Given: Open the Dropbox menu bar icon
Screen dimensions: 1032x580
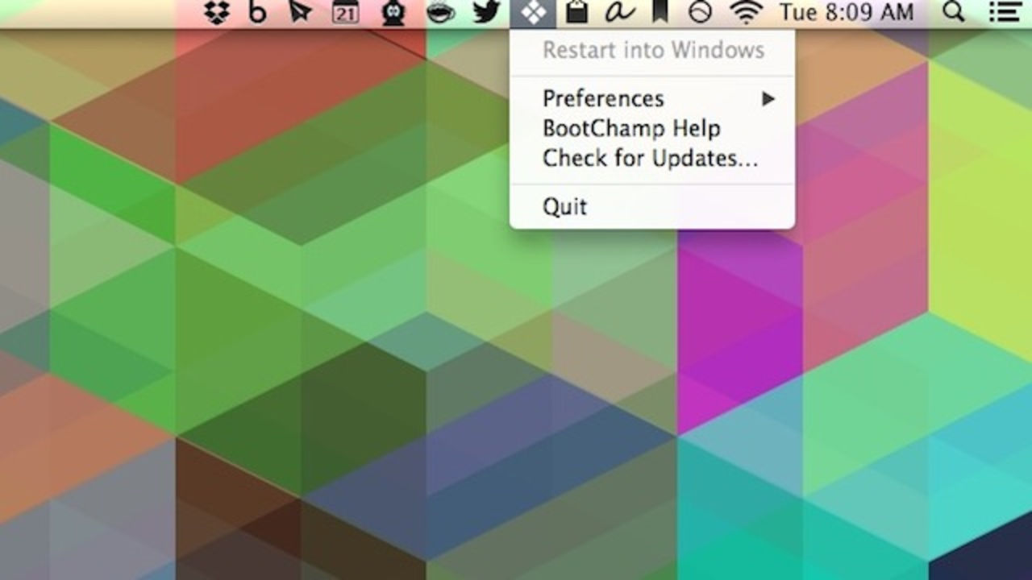Looking at the screenshot, I should tap(216, 12).
